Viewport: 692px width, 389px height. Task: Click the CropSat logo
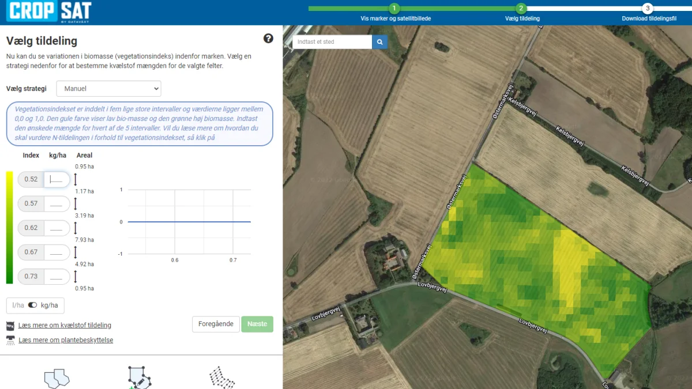coord(48,12)
